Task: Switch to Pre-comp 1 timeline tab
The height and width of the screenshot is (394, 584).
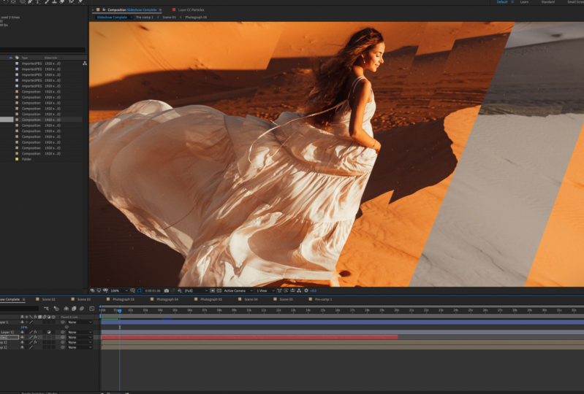Action: tap(323, 299)
